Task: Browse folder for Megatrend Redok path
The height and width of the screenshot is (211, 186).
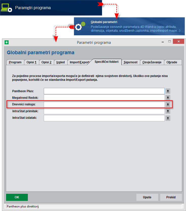Action: click(x=168, y=98)
